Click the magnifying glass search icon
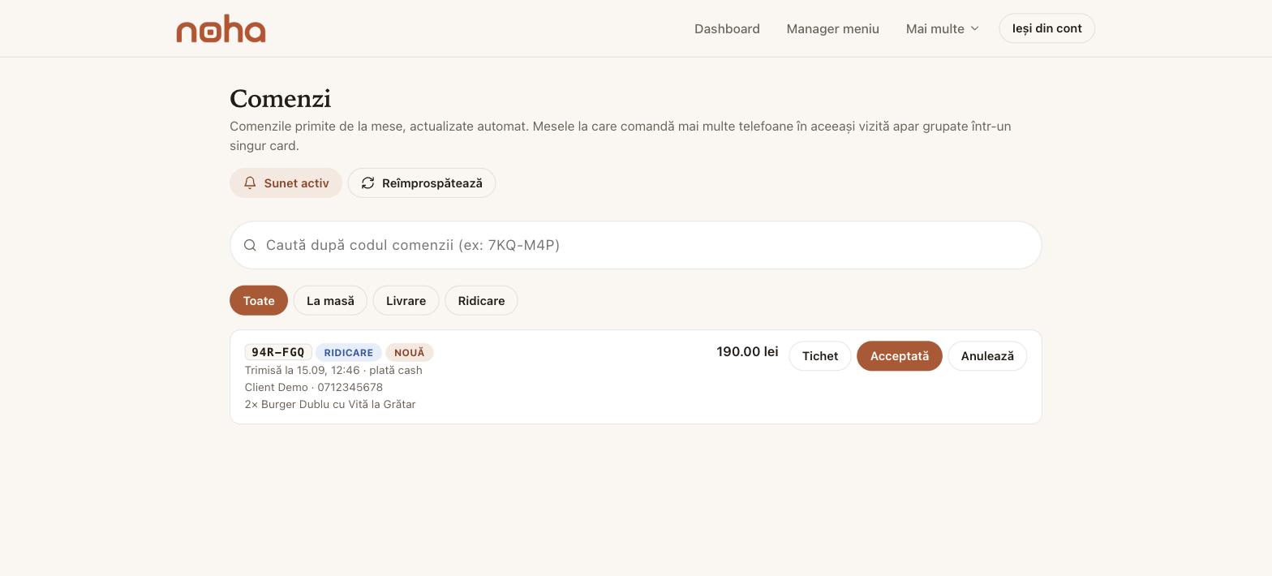The height and width of the screenshot is (576, 1272). pos(250,245)
